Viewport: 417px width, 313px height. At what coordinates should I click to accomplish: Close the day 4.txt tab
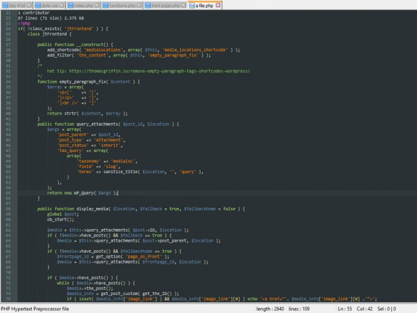(29, 5)
